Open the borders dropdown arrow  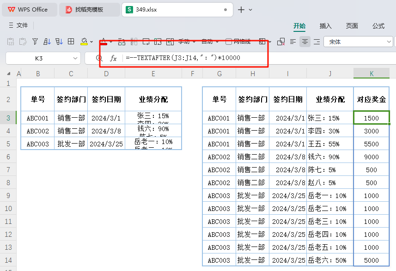point(270,42)
